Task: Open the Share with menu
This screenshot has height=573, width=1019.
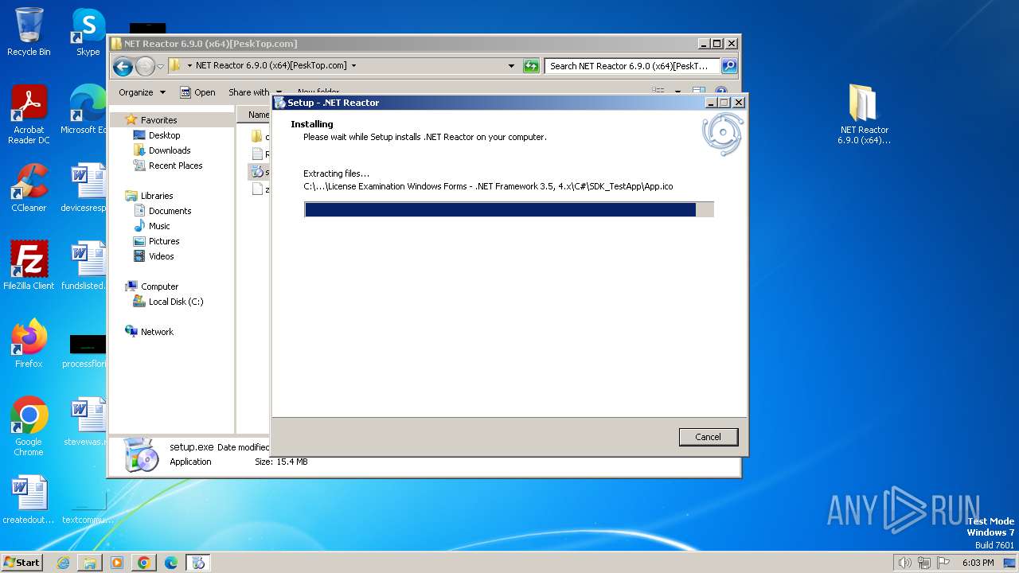Action: (x=255, y=92)
